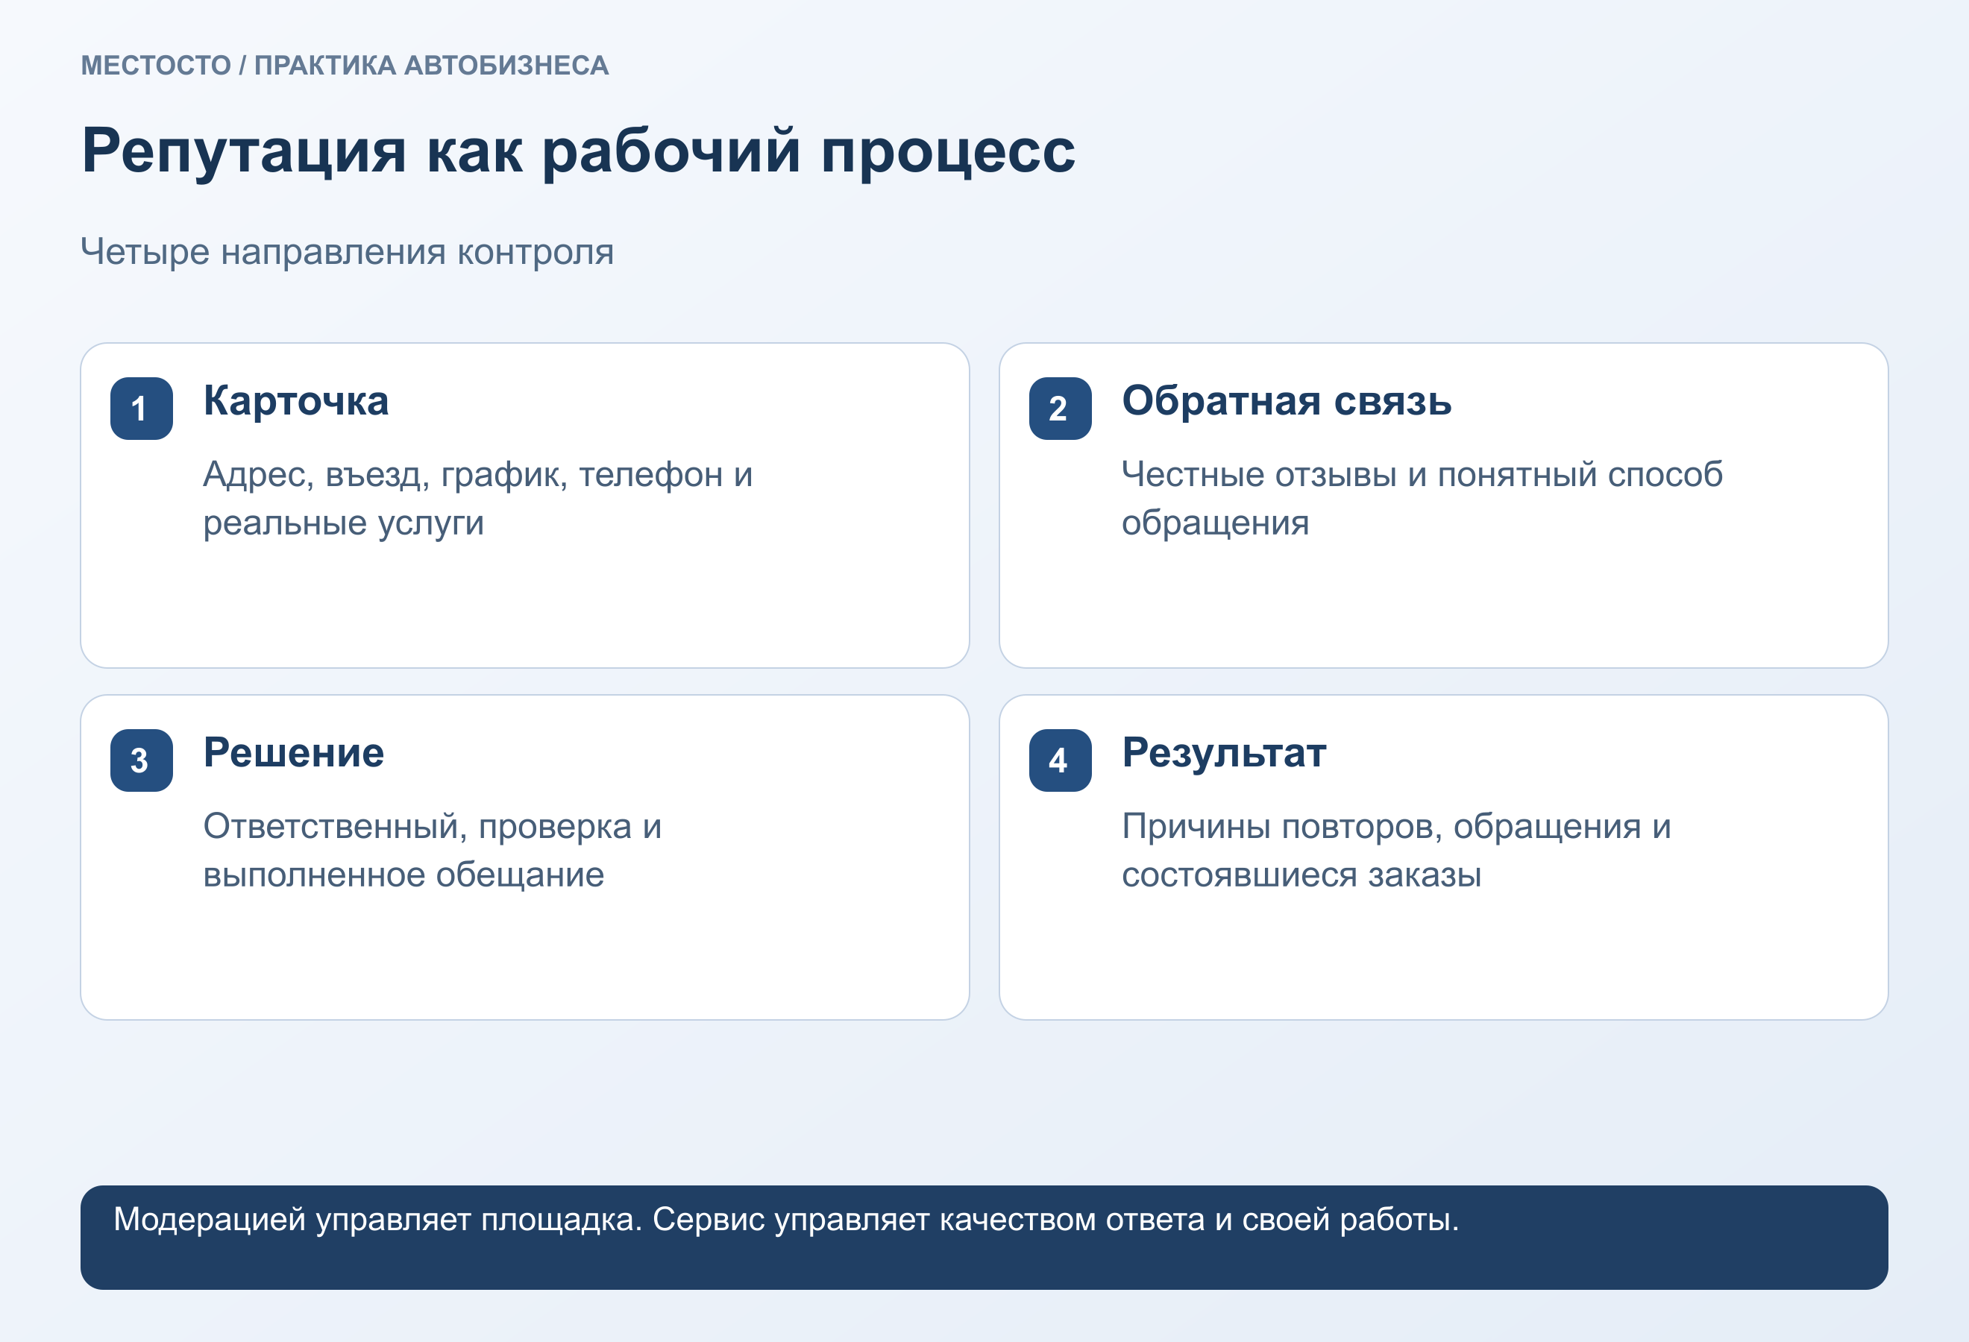This screenshot has height=1342, width=1969.
Task: Click the dark banner Модерацией управляет площадка
Action: click(x=984, y=1237)
